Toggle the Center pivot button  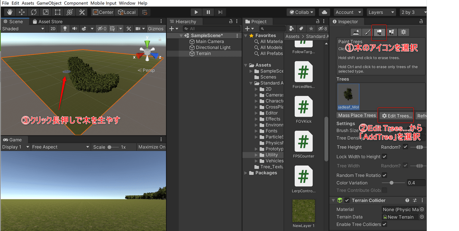[103, 12]
